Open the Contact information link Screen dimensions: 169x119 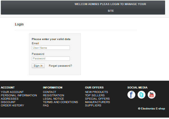click(49, 92)
